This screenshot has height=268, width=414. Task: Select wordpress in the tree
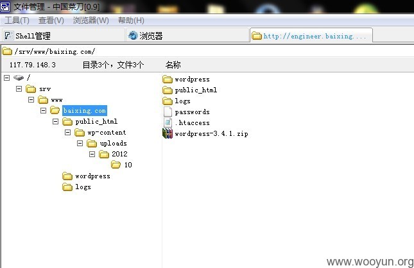[x=92, y=176]
